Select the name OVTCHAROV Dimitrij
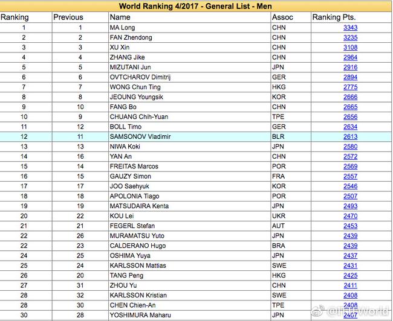Screen dimensions: 393x321 click(x=140, y=77)
